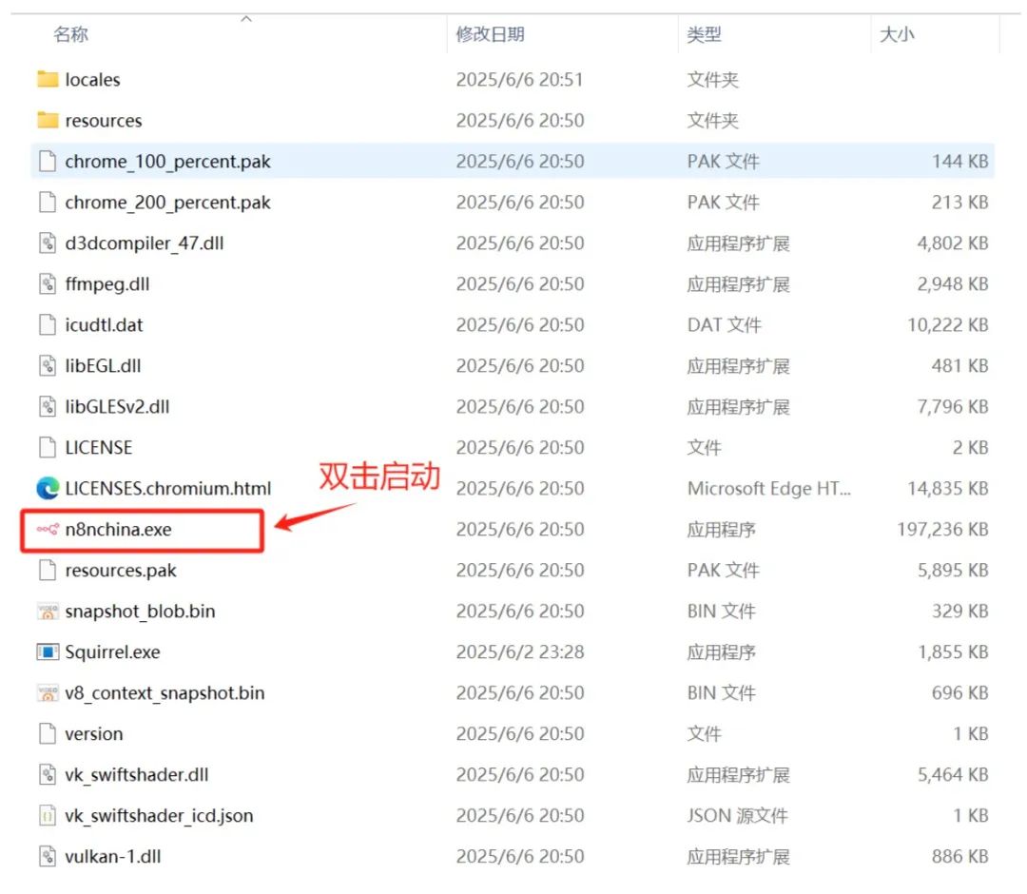Select the file name icudtl.dat

tap(104, 325)
